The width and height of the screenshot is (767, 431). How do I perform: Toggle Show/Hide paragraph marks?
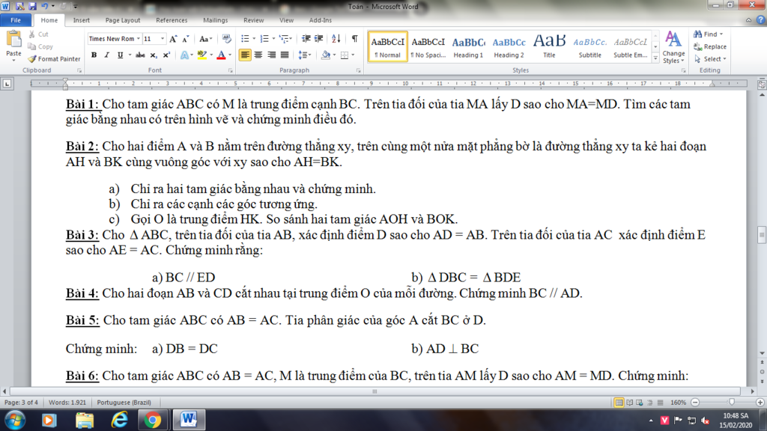coord(354,39)
